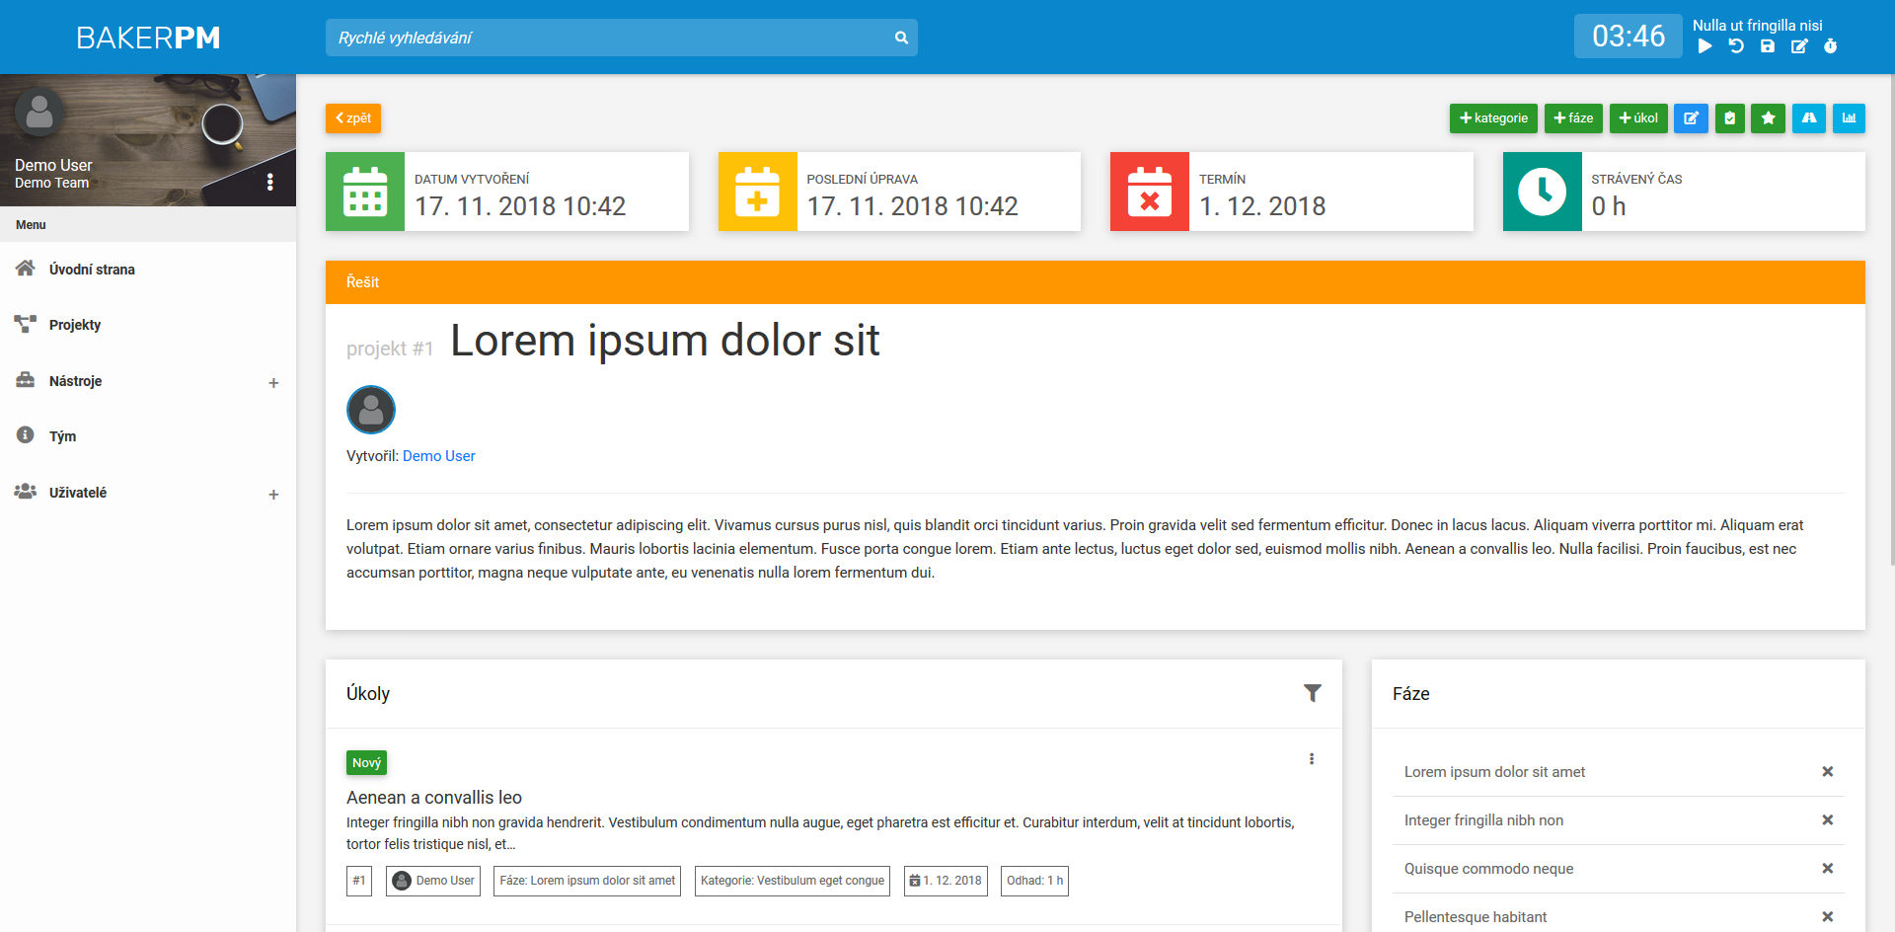Screen dimensions: 1895x932
Task: Expand the Nástroje menu plus sign
Action: tap(273, 383)
